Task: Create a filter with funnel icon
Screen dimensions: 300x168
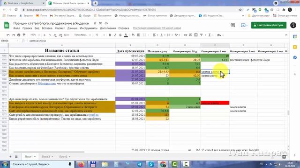Action: [201, 35]
